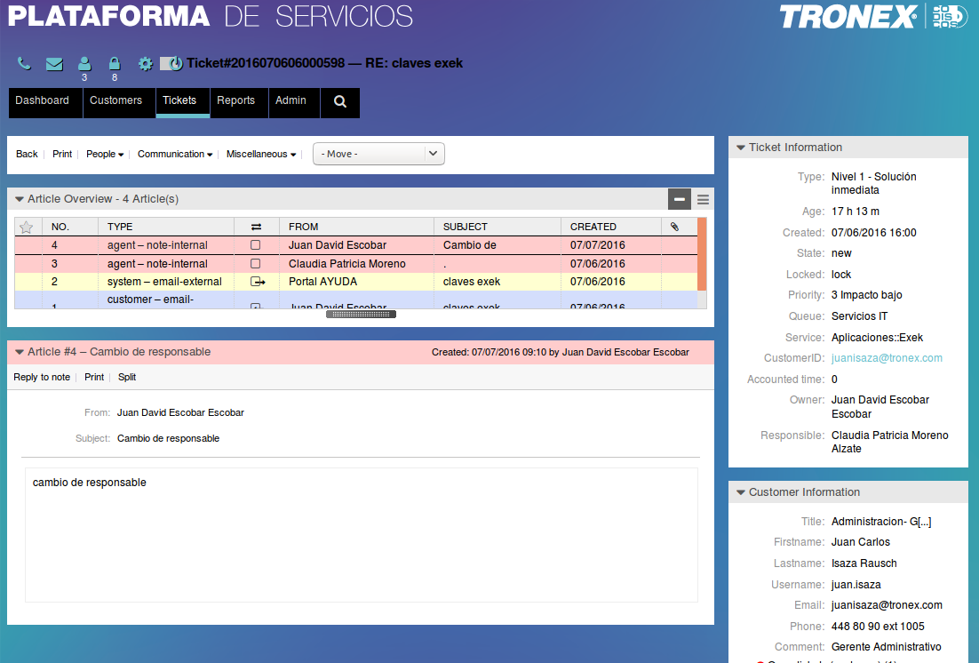979x663 pixels.
Task: Expand the People menu
Action: click(105, 155)
